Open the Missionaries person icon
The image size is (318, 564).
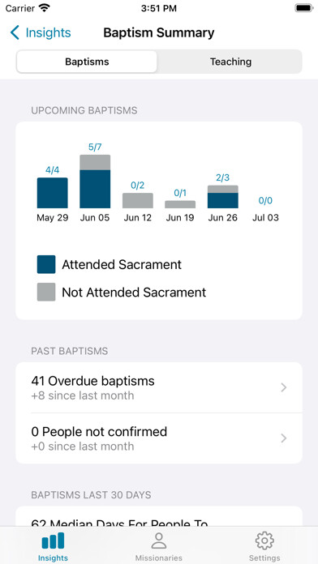tap(158, 540)
